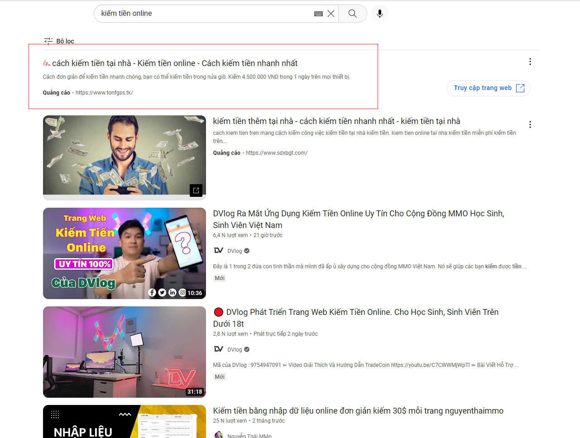The width and height of the screenshot is (580, 438).
Task: Click DVlog avatar under Phát Triển video
Action: point(219,349)
